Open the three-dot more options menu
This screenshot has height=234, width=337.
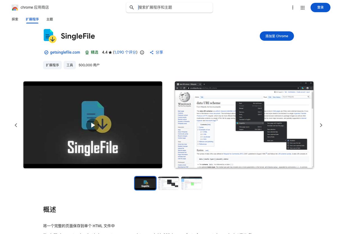[x=293, y=8]
